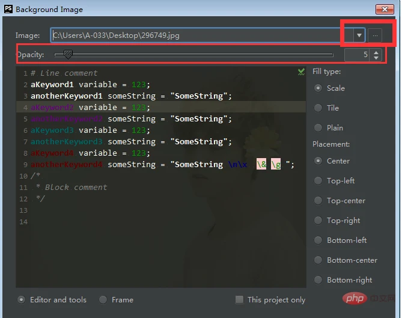Choose the Plain fill type option
This screenshot has width=402, height=318.
click(318, 127)
